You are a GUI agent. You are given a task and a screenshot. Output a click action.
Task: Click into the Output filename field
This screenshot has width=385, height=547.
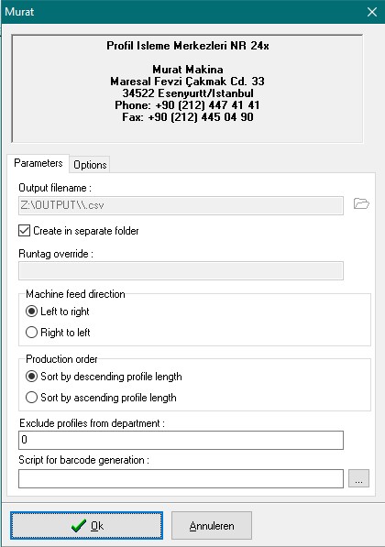[x=181, y=205]
